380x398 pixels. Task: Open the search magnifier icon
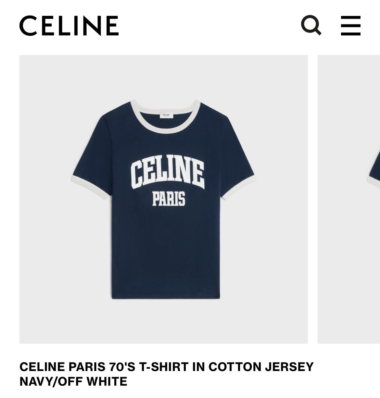click(x=311, y=25)
